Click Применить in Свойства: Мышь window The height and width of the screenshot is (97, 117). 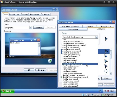coord(109,85)
